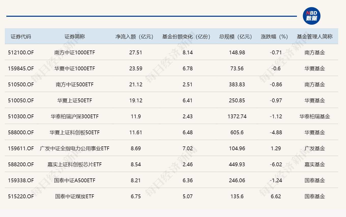Image resolution: width=346 pixels, height=217 pixels.
Task: Click the name 嘉实上证科创板芯片ETF
Action: click(x=74, y=164)
